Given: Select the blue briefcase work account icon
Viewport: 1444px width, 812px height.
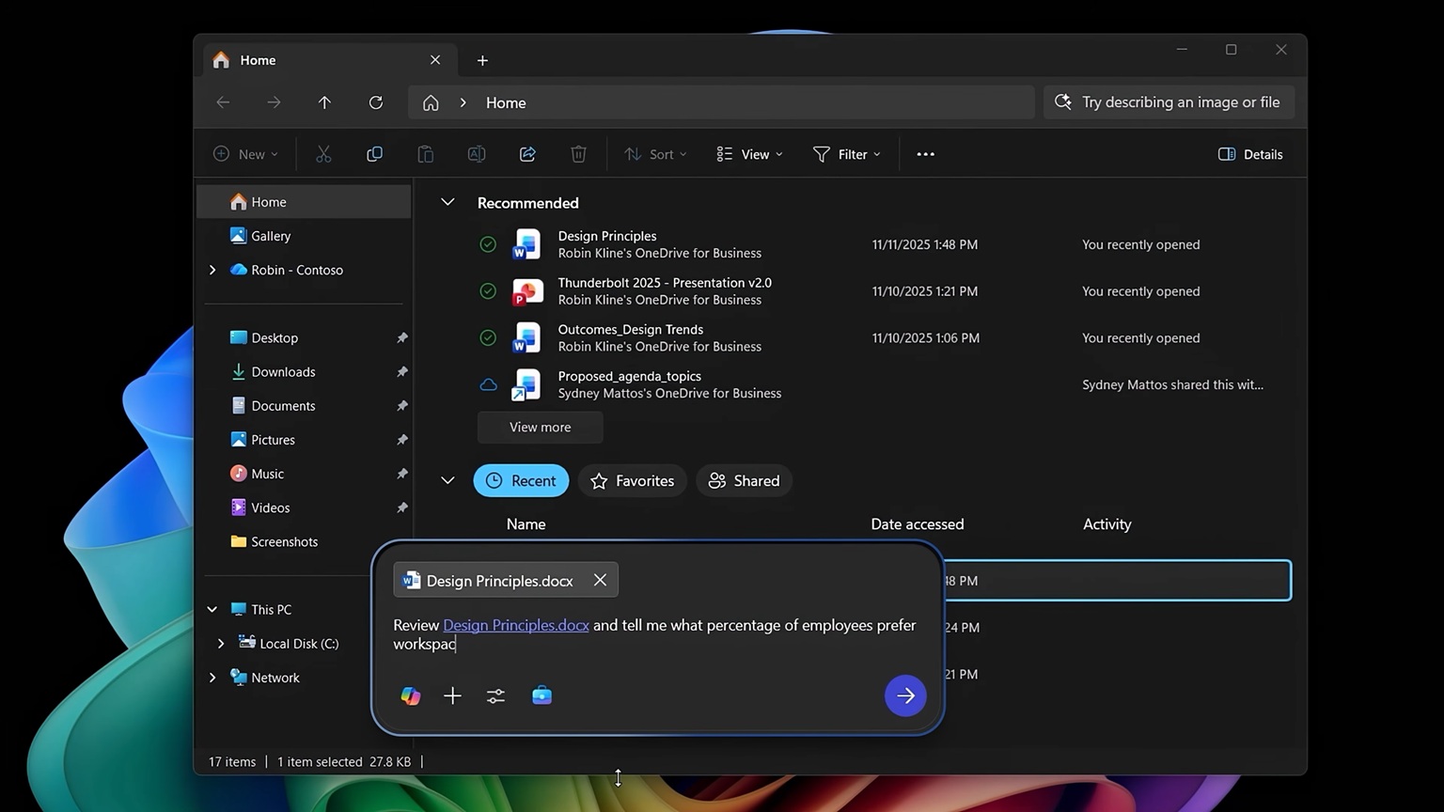Looking at the screenshot, I should (541, 695).
